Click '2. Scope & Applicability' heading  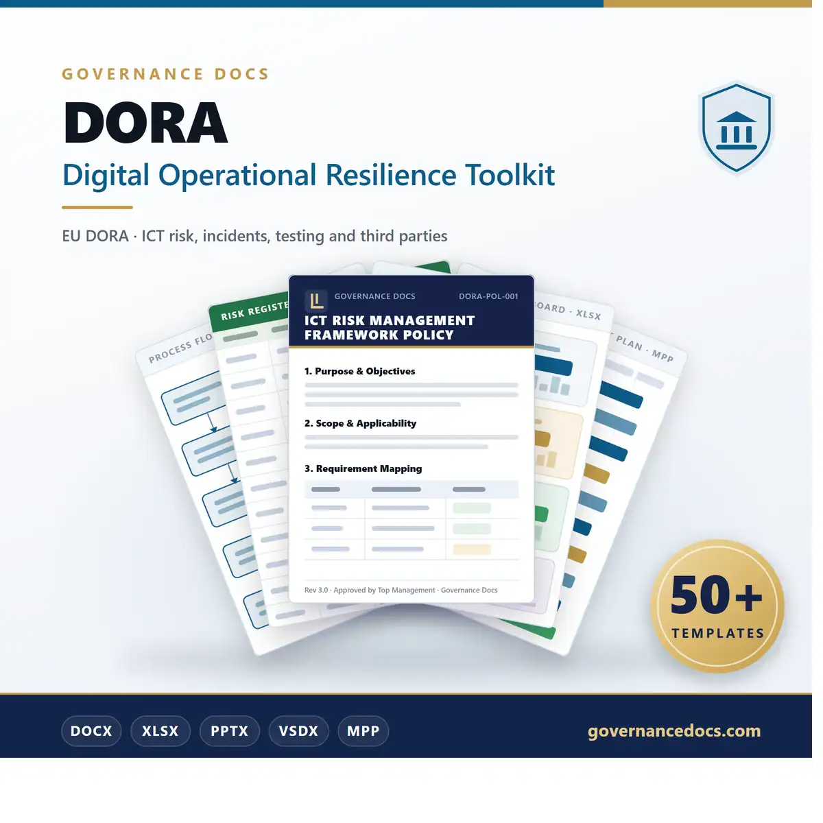(x=360, y=423)
